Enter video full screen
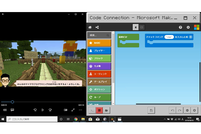Screen dimensions: 201x134 [73, 110]
